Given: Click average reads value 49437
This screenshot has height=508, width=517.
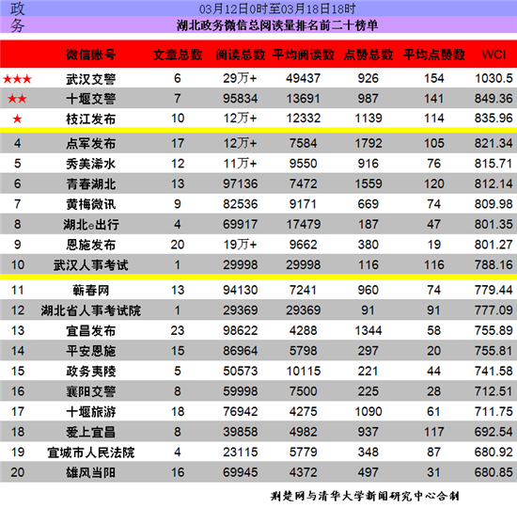Looking at the screenshot, I should pos(303,78).
